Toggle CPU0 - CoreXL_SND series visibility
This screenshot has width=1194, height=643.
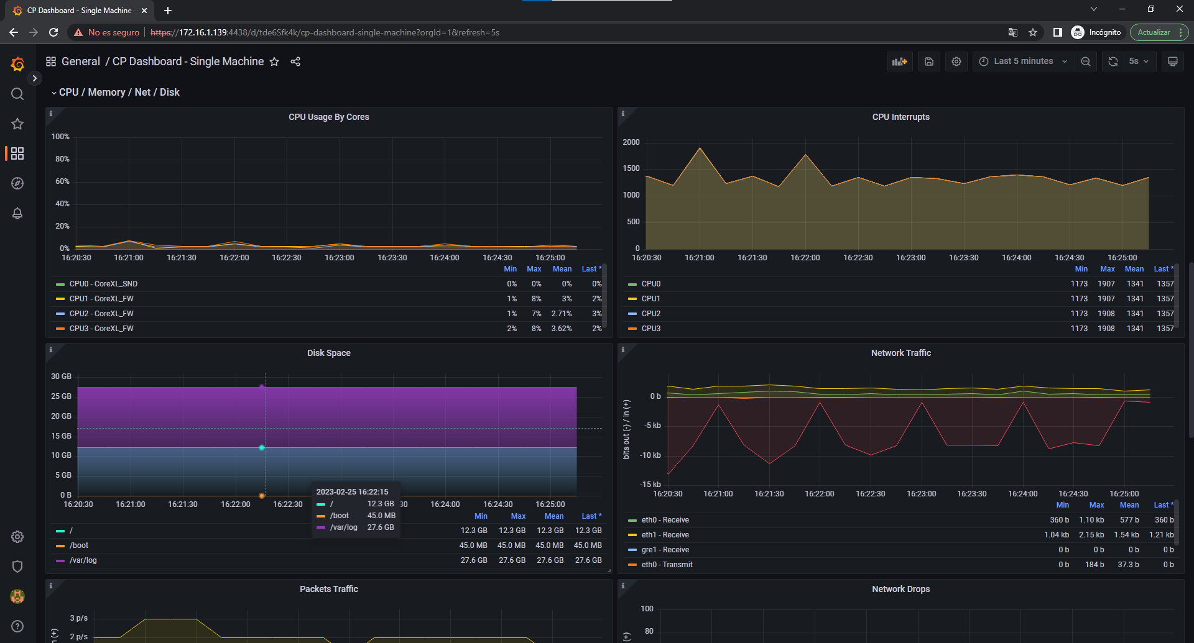pyautogui.click(x=103, y=284)
